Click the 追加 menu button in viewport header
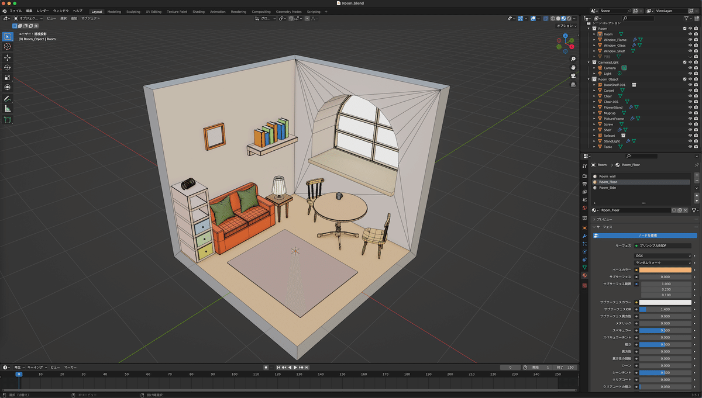This screenshot has height=398, width=702. coord(74,18)
